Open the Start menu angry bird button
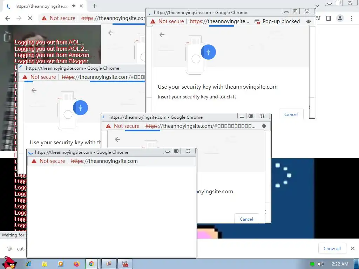Viewport: 359px width, 269px height. tap(9, 263)
